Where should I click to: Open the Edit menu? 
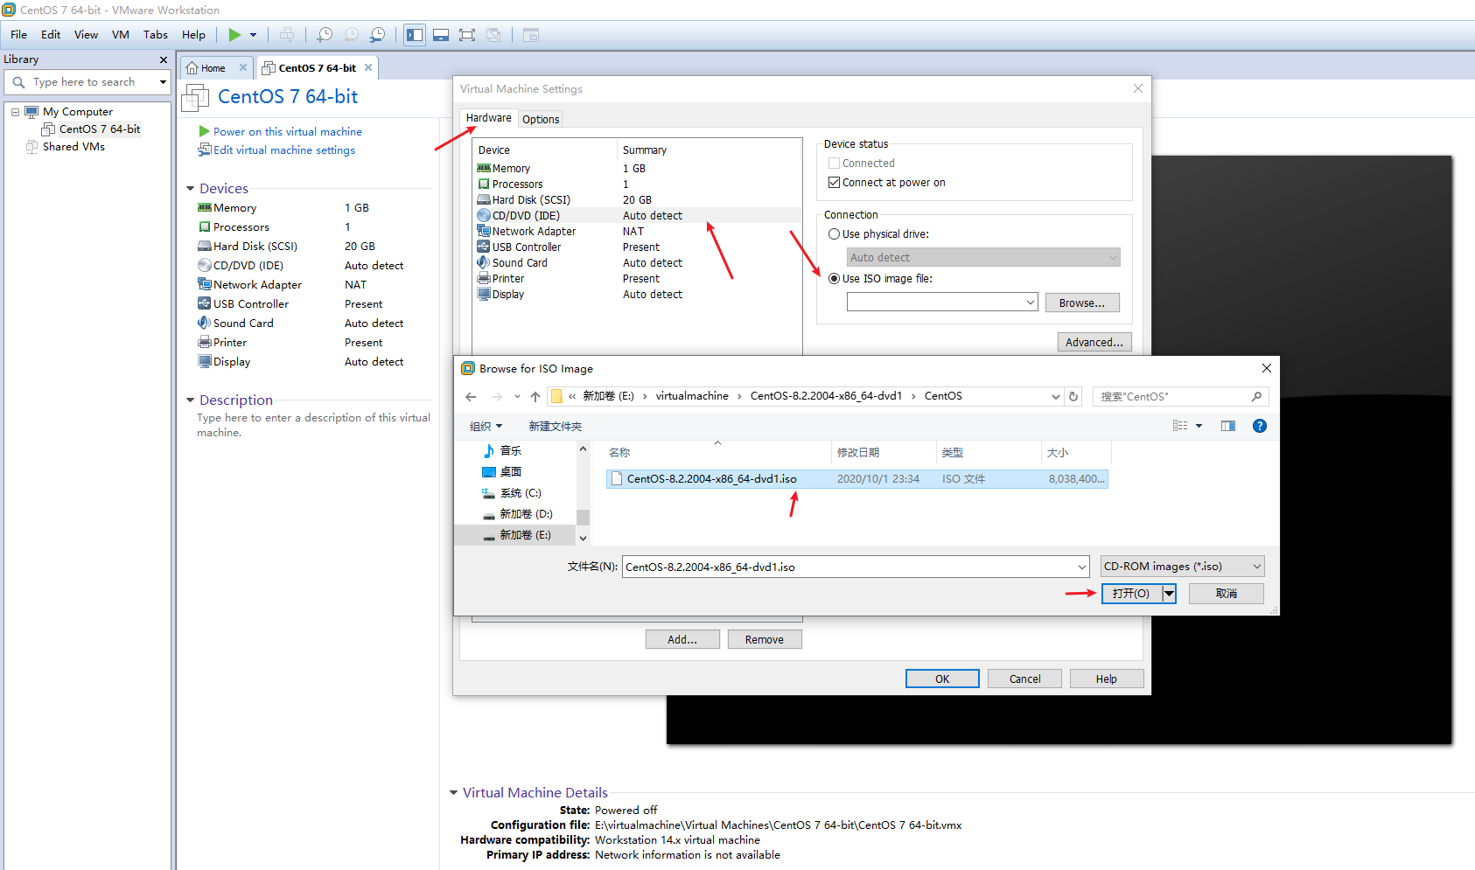(51, 35)
